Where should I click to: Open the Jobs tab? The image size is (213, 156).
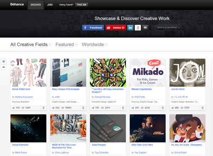pos(50,5)
